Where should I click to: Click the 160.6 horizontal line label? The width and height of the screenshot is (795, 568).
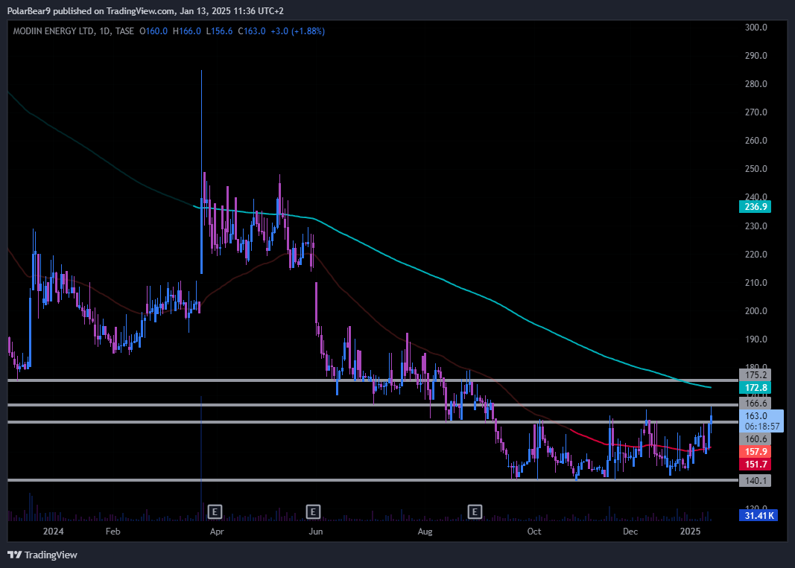click(x=754, y=439)
